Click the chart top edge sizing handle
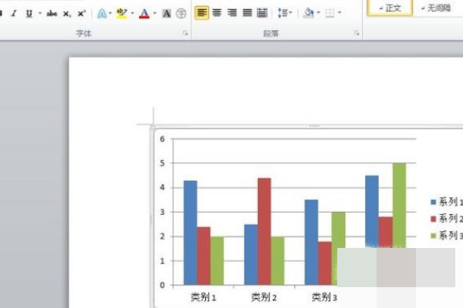The height and width of the screenshot is (308, 463). (314, 126)
